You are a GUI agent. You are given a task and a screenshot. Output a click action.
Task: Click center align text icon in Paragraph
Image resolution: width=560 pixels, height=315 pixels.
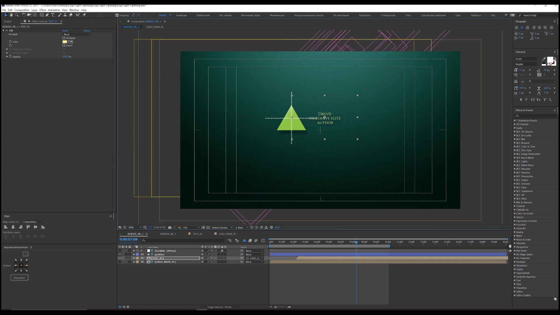coord(522,28)
